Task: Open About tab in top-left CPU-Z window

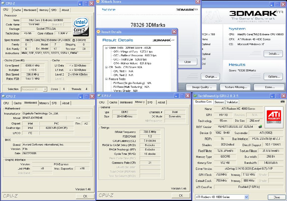Action: click(65, 10)
